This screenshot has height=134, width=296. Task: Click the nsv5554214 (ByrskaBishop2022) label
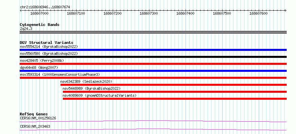(x=49, y=47)
